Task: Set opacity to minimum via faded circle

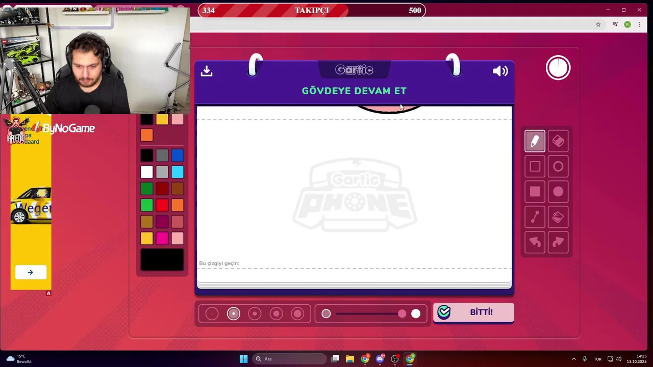Action: tap(326, 314)
